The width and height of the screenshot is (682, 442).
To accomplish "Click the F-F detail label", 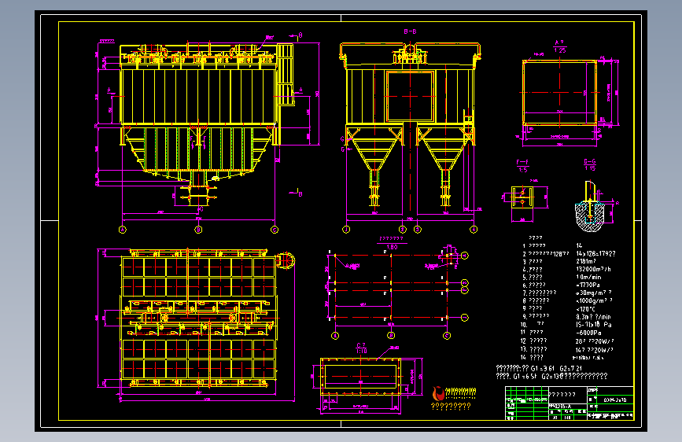I will pyautogui.click(x=522, y=162).
